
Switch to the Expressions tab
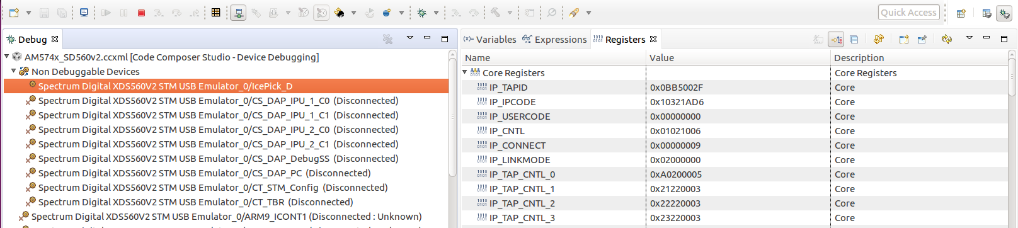pos(554,39)
